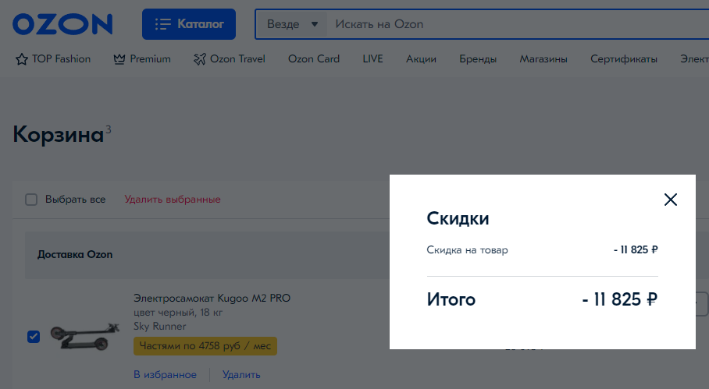Open Акции page
This screenshot has width=709, height=389.
coord(421,59)
